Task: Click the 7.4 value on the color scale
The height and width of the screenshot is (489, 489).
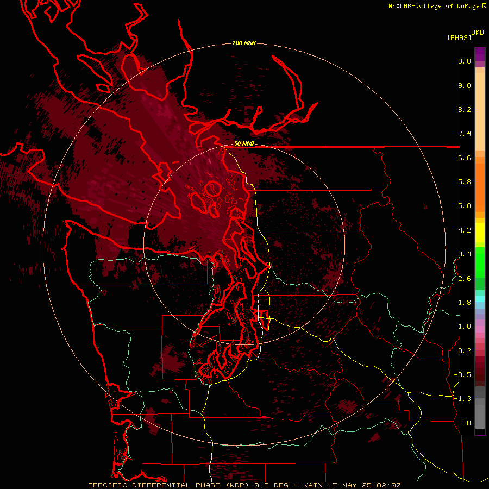Action: (x=465, y=134)
